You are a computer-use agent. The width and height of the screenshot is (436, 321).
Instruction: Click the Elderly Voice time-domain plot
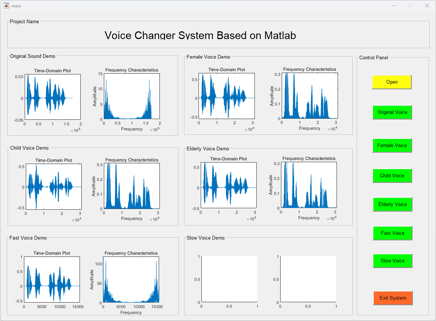(x=229, y=185)
